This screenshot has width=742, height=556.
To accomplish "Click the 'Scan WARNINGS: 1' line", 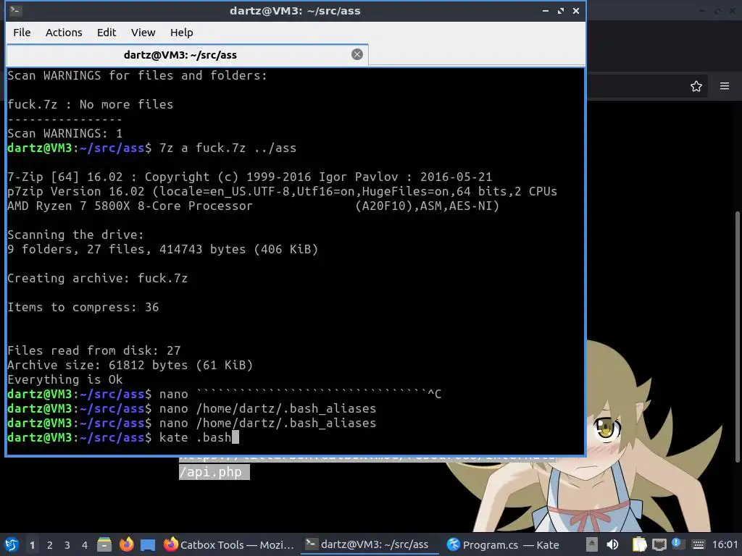I will pos(64,133).
